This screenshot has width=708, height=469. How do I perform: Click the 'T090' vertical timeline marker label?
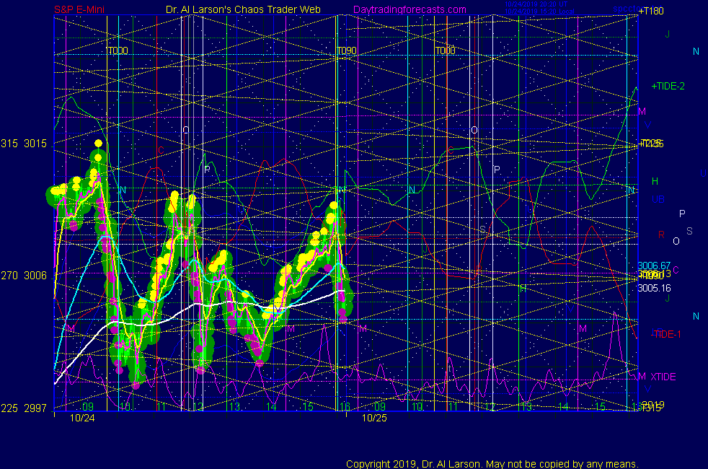[x=347, y=51]
